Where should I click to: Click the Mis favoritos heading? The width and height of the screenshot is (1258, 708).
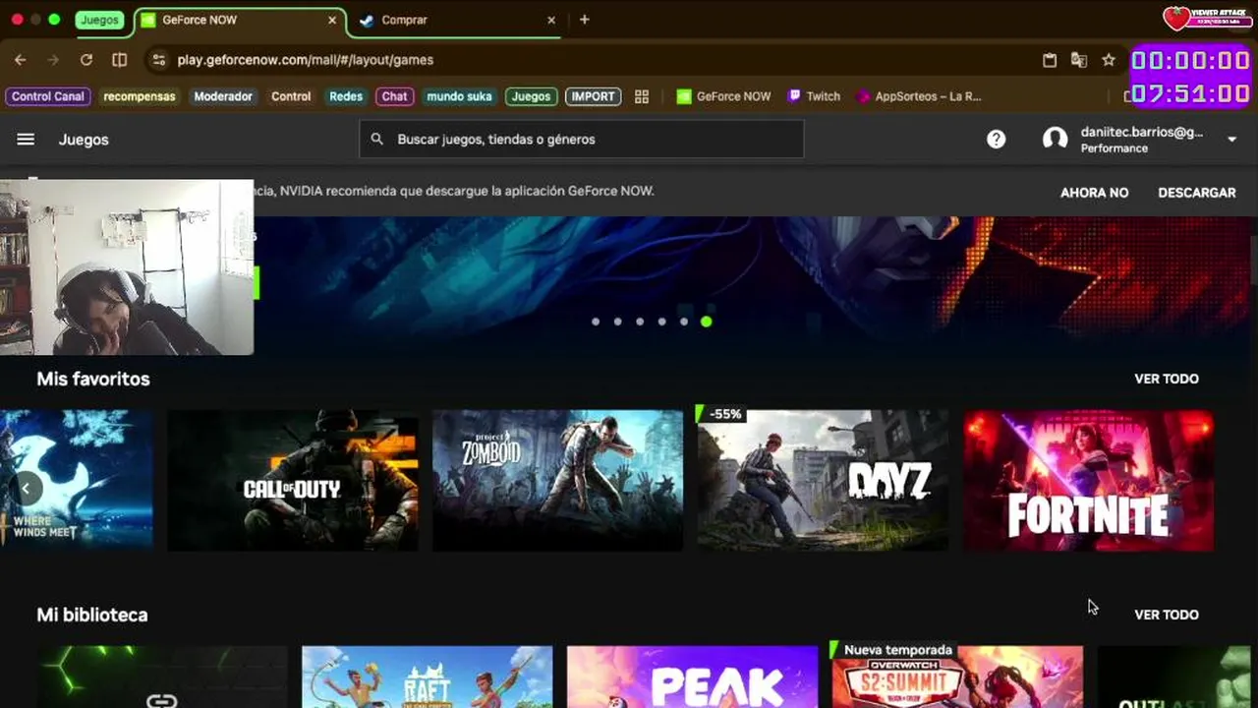93,379
